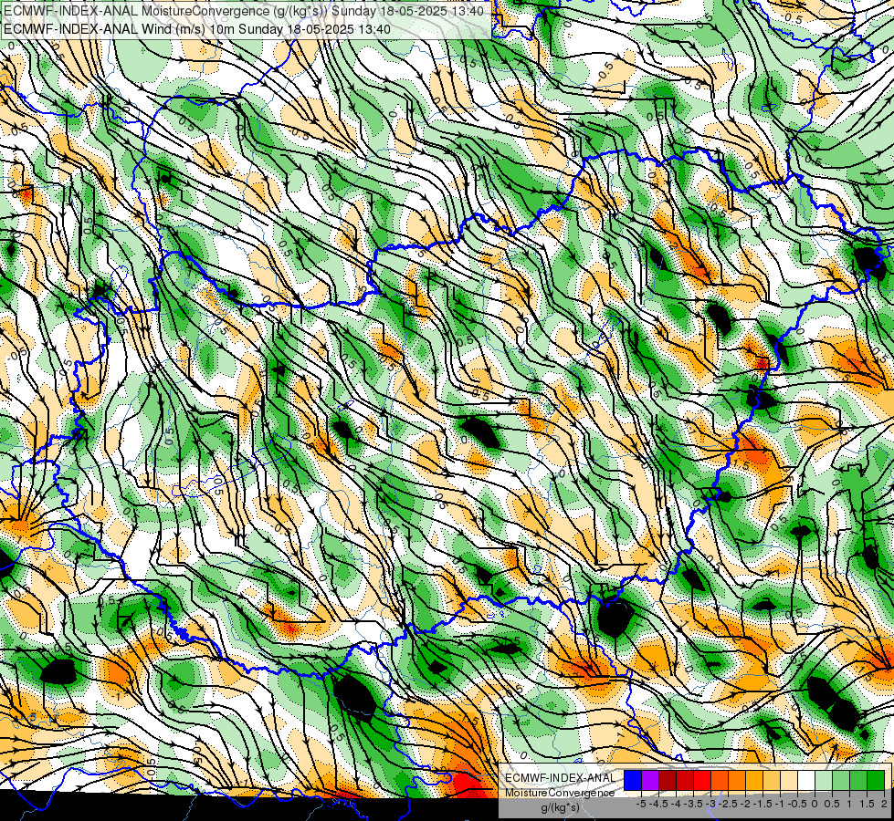
Task: Click the legend unit 'g/(kg*s)'
Action: coord(560,808)
